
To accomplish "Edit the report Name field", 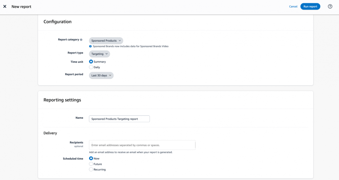I will [119, 119].
